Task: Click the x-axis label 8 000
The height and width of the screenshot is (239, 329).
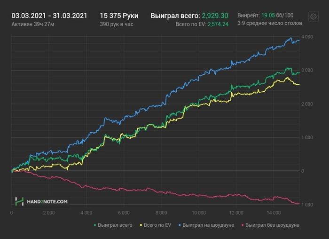Action: pos(161,213)
